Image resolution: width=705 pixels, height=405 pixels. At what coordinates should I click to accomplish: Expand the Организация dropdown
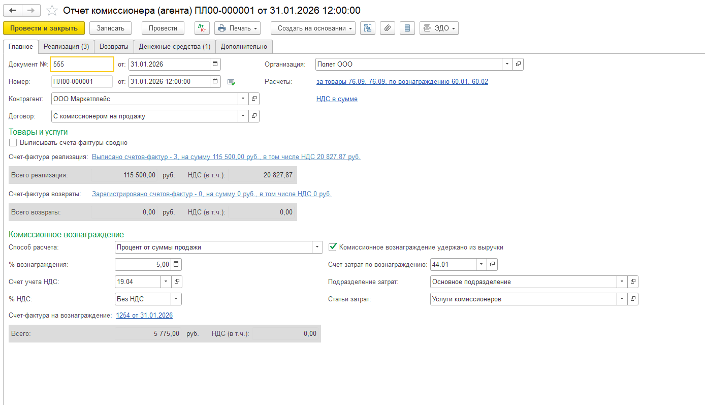pyautogui.click(x=507, y=64)
